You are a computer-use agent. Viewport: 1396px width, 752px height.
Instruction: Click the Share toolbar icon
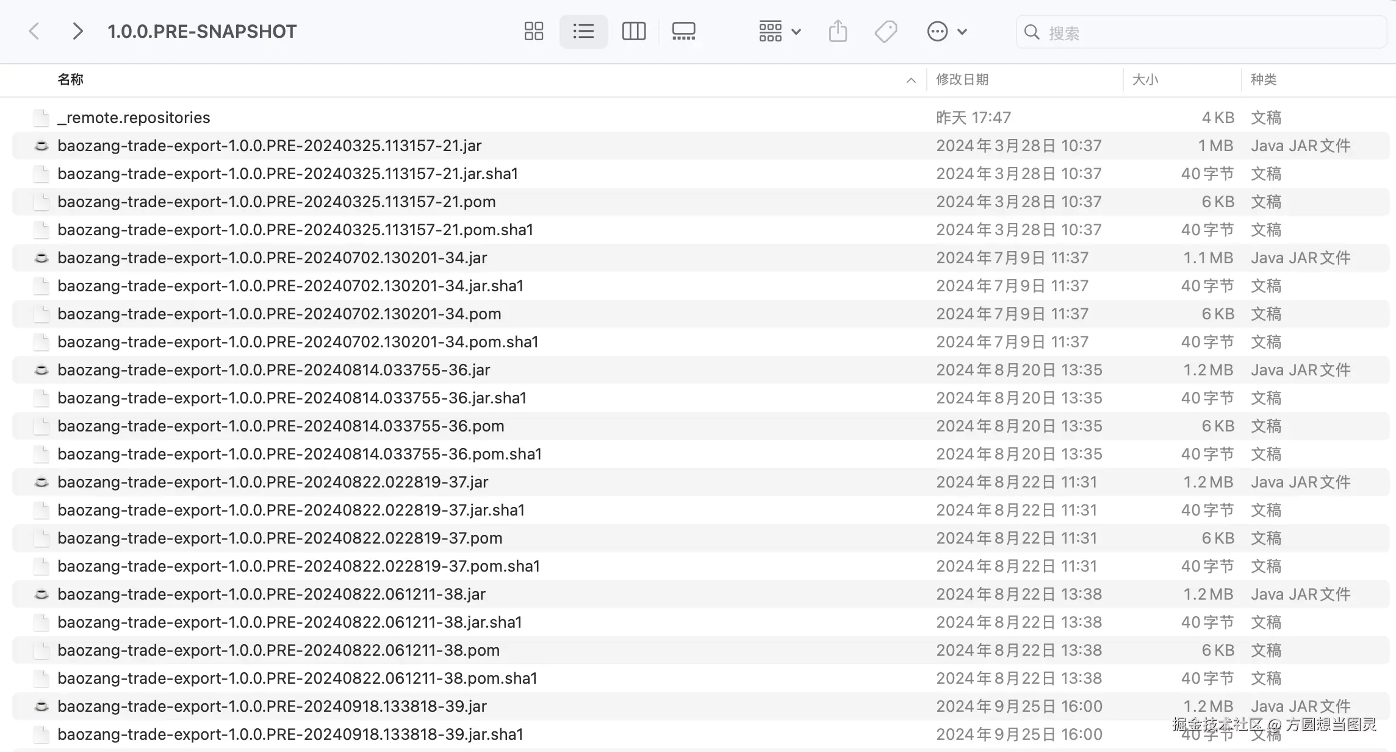click(838, 31)
